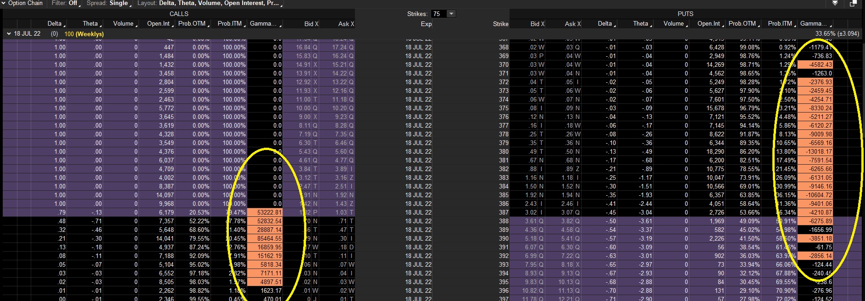The height and width of the screenshot is (301, 865).
Task: Collapse the Option Chain section chevron
Action: pyautogui.click(x=4, y=3)
